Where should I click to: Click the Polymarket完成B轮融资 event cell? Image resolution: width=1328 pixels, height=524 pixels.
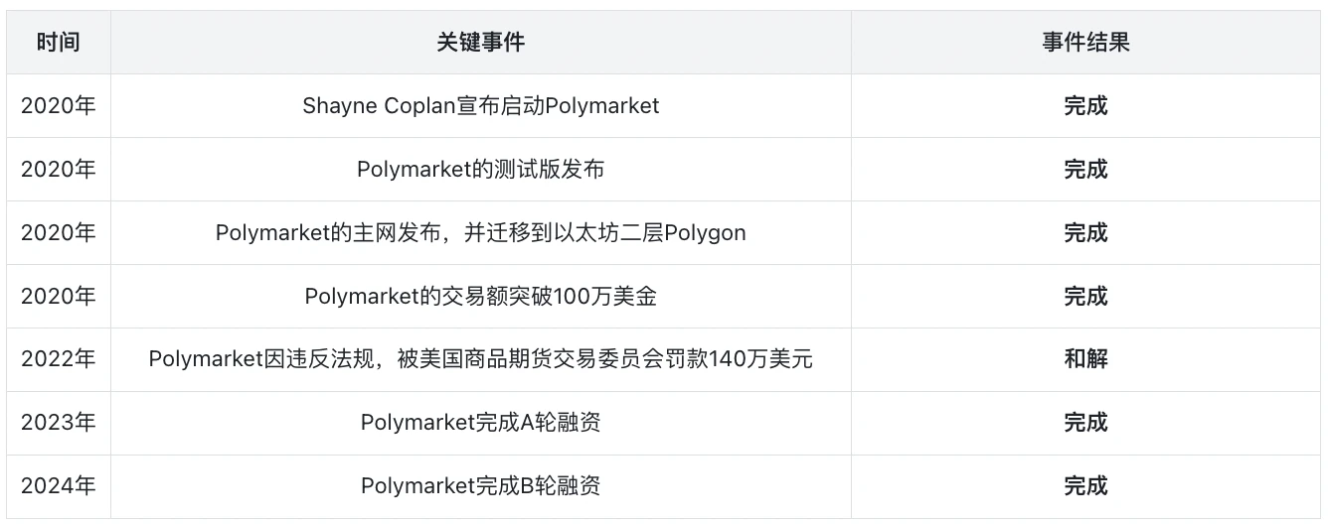(480, 486)
